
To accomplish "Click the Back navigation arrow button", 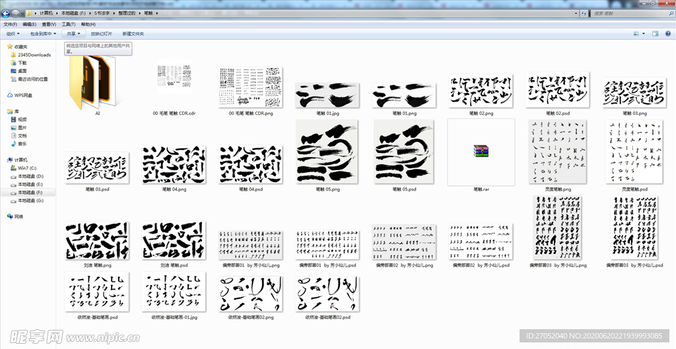I will pyautogui.click(x=6, y=13).
